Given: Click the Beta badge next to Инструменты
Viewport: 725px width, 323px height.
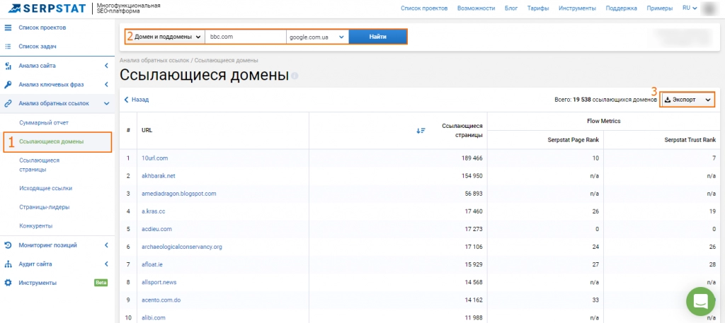Looking at the screenshot, I should [x=101, y=283].
